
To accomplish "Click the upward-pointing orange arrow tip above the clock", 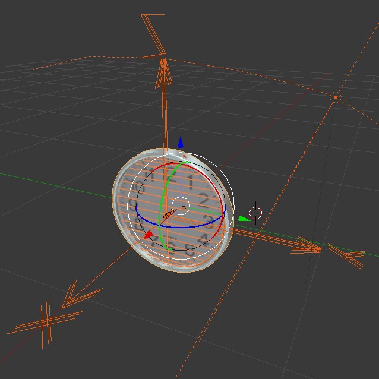I will point(164,64).
